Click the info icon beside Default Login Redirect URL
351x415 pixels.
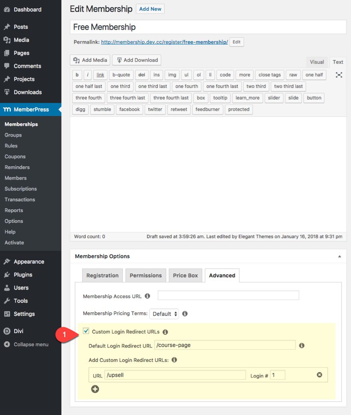pyautogui.click(x=302, y=345)
